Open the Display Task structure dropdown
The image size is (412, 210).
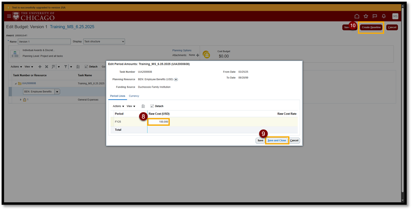point(104,41)
